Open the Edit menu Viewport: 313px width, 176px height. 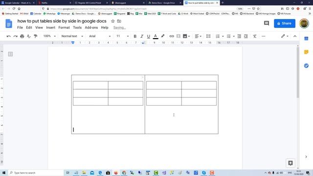click(x=29, y=27)
